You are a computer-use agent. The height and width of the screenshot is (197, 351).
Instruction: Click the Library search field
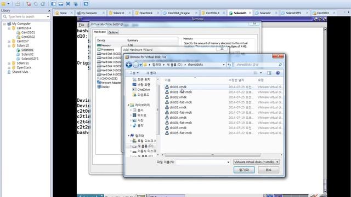pyautogui.click(x=26, y=16)
